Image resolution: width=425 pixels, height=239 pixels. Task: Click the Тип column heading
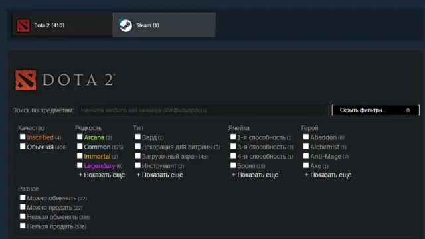138,128
